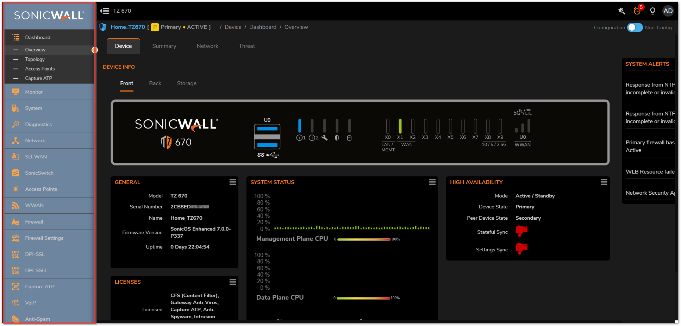Screen dimensions: 681x326
Task: Click the Diagnostics magnifier icon
Action: [15, 124]
